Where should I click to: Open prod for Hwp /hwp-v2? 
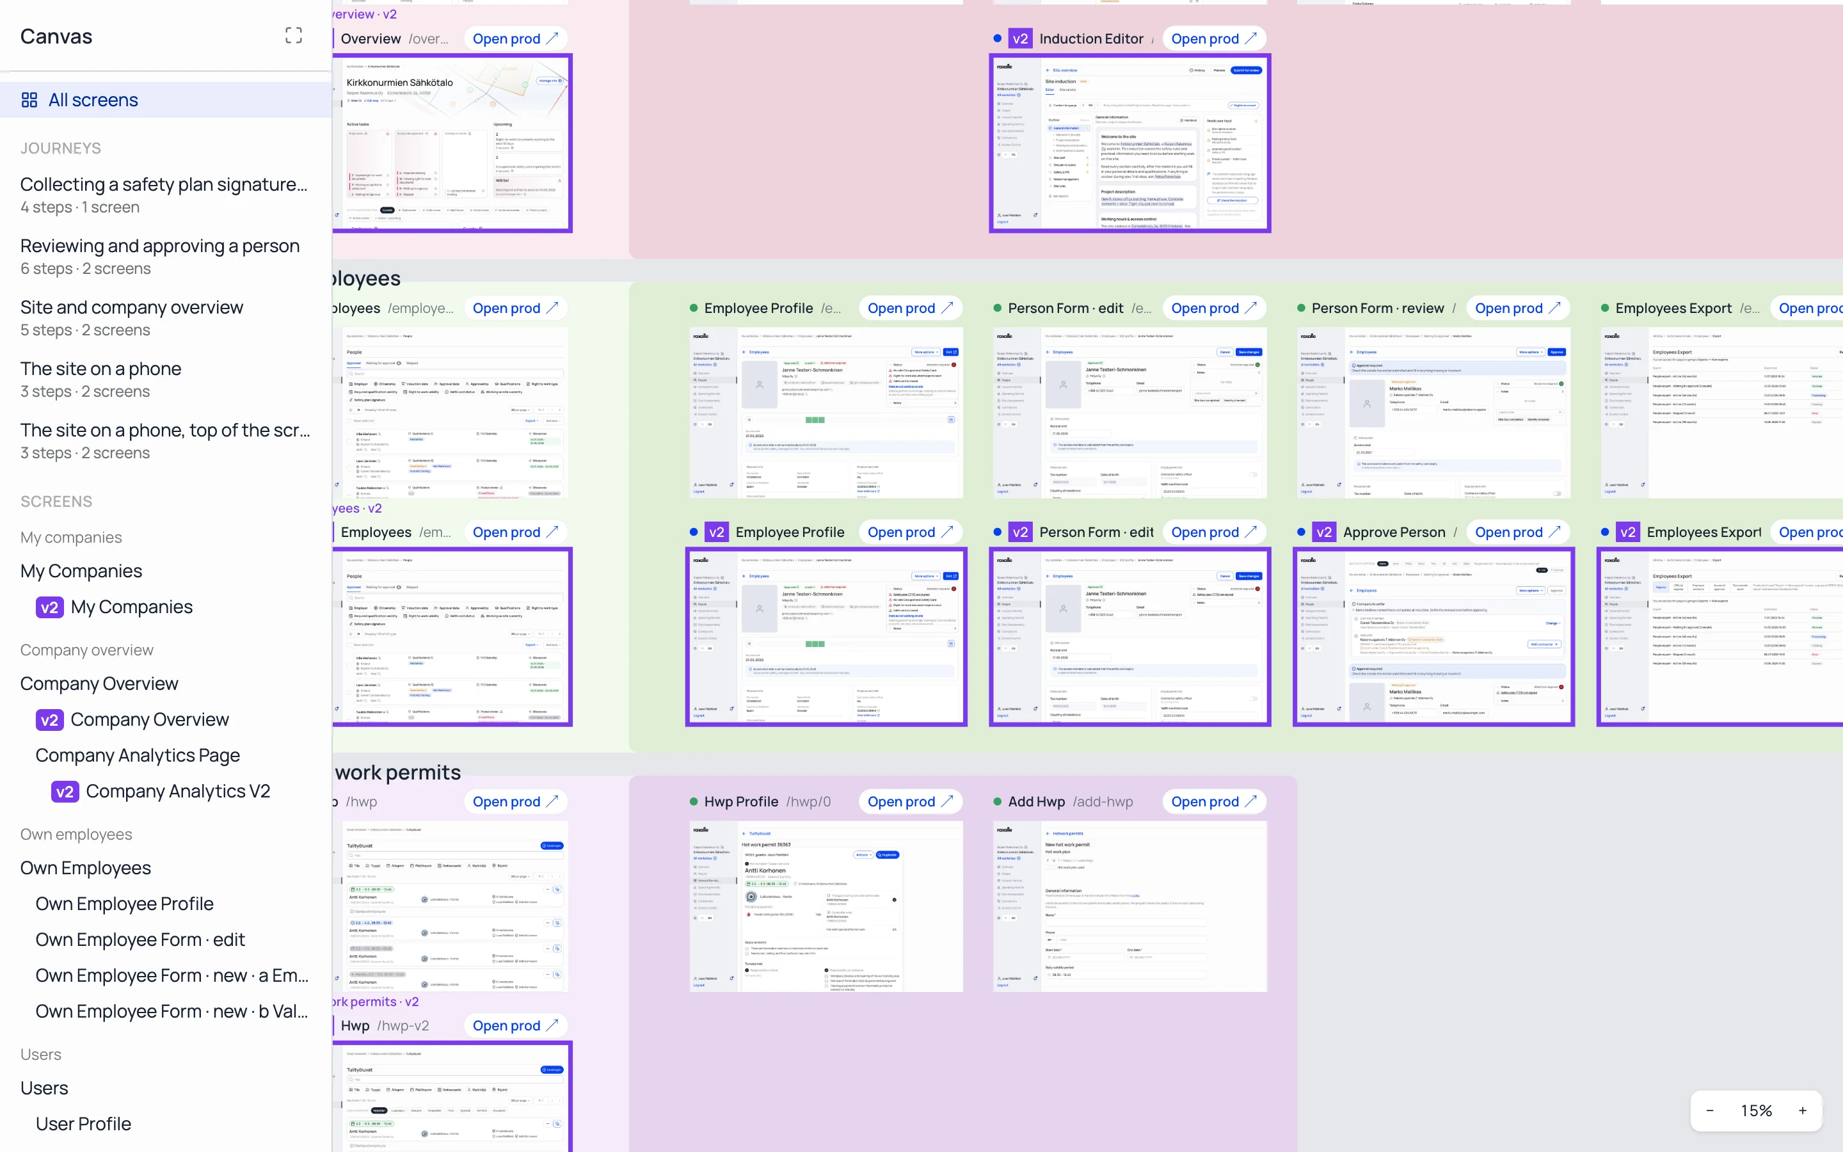(x=516, y=1025)
